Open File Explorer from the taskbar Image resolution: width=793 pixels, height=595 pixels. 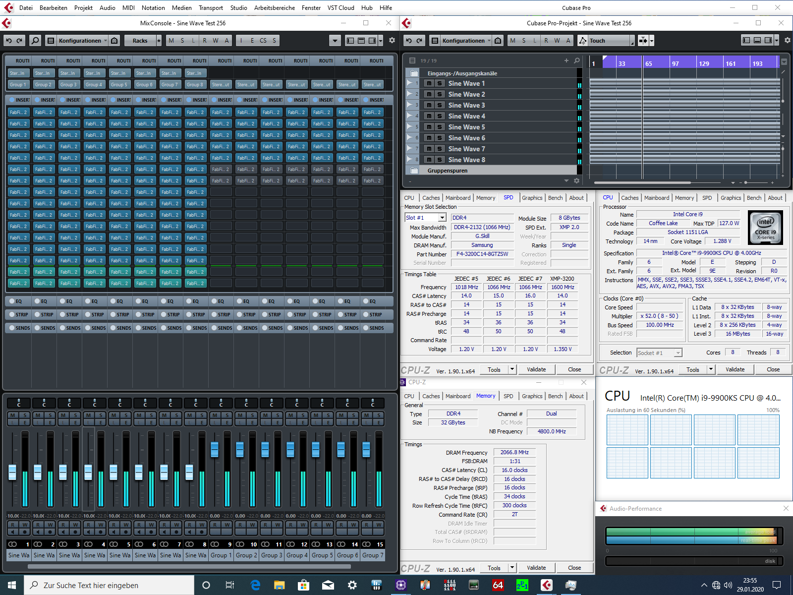(x=280, y=585)
